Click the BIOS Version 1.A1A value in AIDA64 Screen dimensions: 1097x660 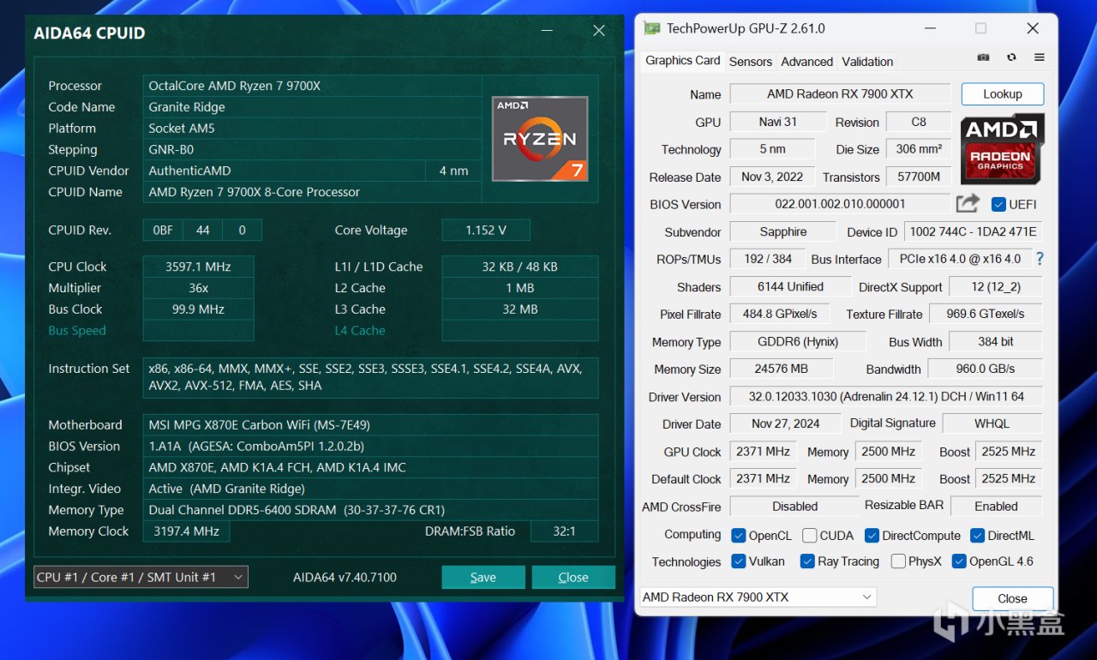[370, 446]
